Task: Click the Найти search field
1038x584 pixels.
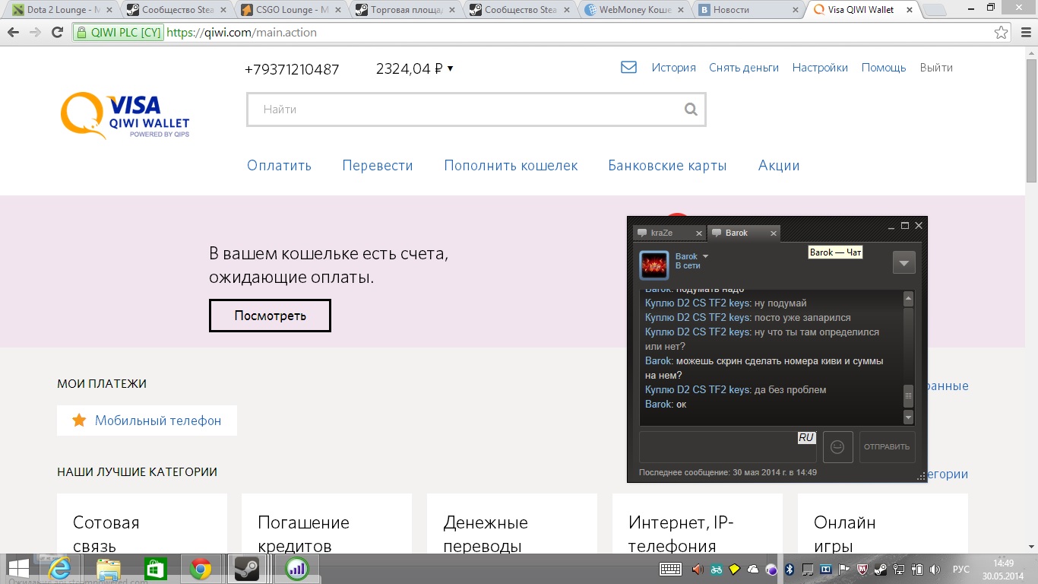Action: (476, 109)
